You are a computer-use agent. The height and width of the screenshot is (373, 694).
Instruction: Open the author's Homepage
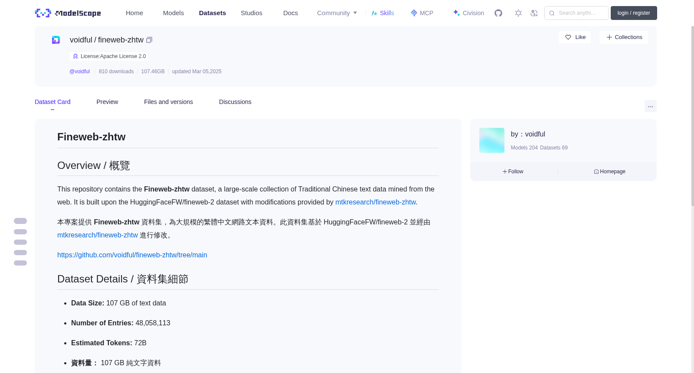609,172
